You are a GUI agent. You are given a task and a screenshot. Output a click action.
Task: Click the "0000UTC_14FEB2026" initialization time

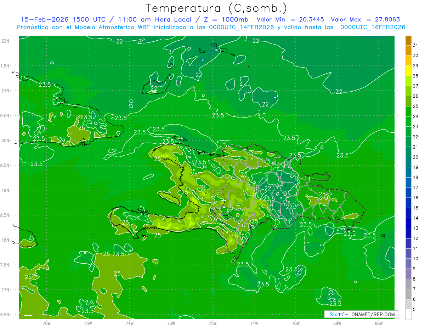coord(242,27)
